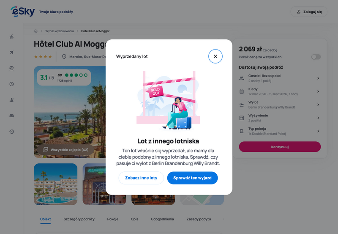Click the Zobacz inne loty button

(141, 178)
